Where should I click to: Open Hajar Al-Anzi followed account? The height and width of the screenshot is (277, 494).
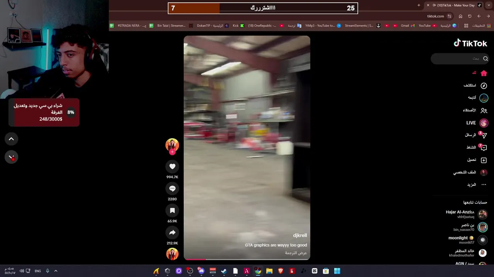(x=467, y=214)
